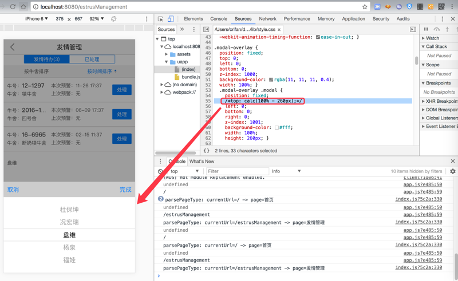Sort by 按牛舍排序
458x281 pixels.
pos(36,71)
